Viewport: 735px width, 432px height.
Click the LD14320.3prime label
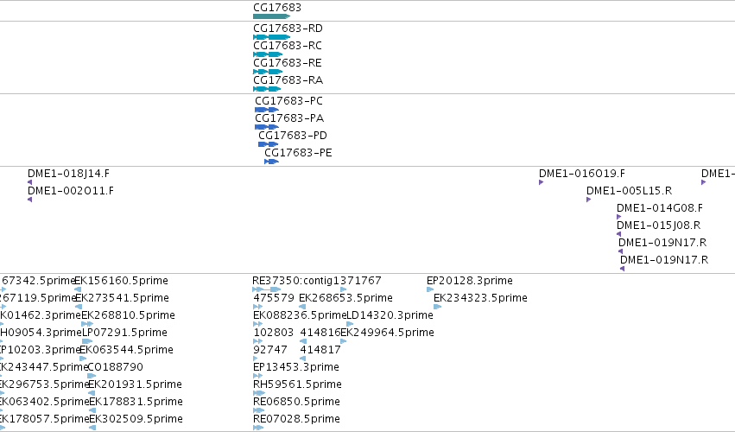(x=390, y=315)
